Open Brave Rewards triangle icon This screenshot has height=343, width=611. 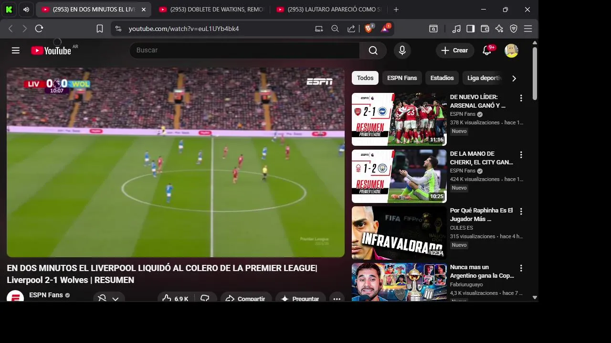[385, 29]
